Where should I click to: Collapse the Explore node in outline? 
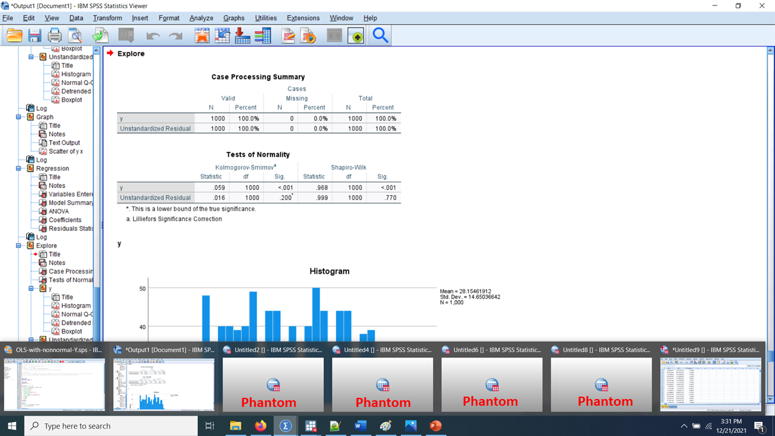pos(19,246)
